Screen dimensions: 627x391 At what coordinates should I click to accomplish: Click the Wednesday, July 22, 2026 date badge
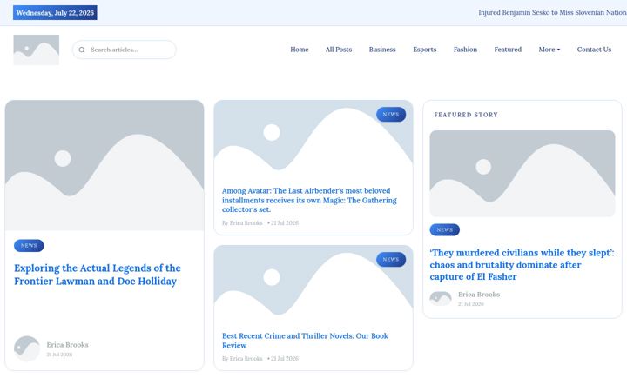pos(55,13)
